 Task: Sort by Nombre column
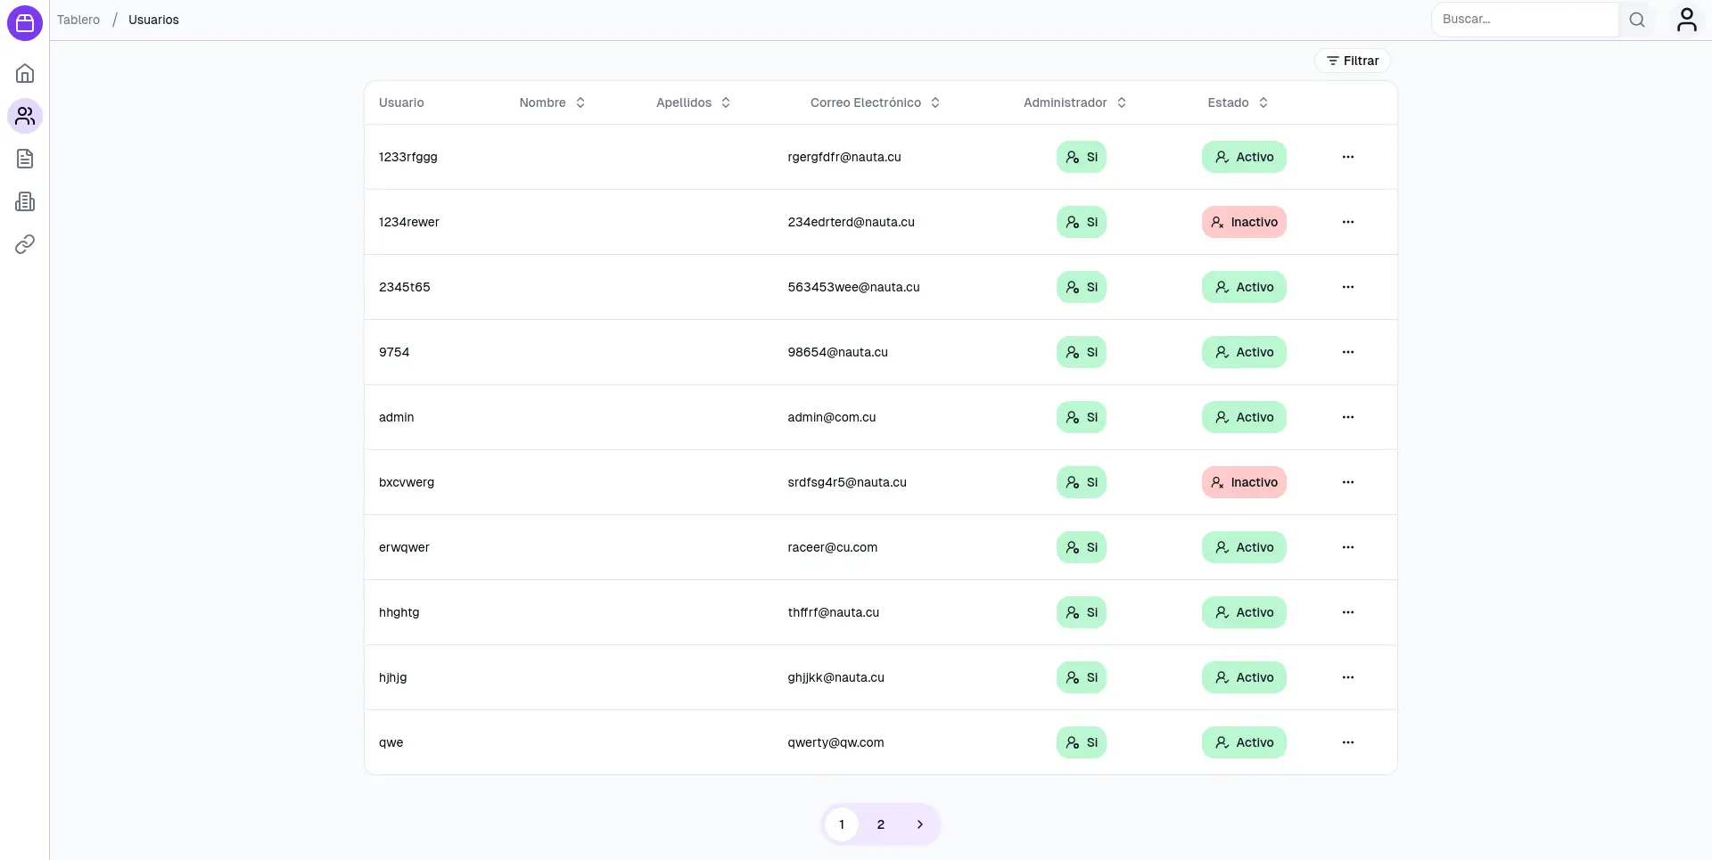point(552,102)
